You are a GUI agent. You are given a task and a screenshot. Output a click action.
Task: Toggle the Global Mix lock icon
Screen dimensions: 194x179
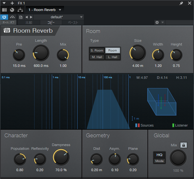point(184,145)
